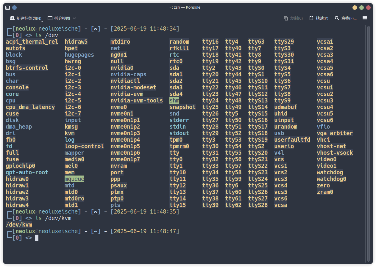Click the zram0 entry
Viewport: 376px width, 267px height.
click(x=325, y=192)
